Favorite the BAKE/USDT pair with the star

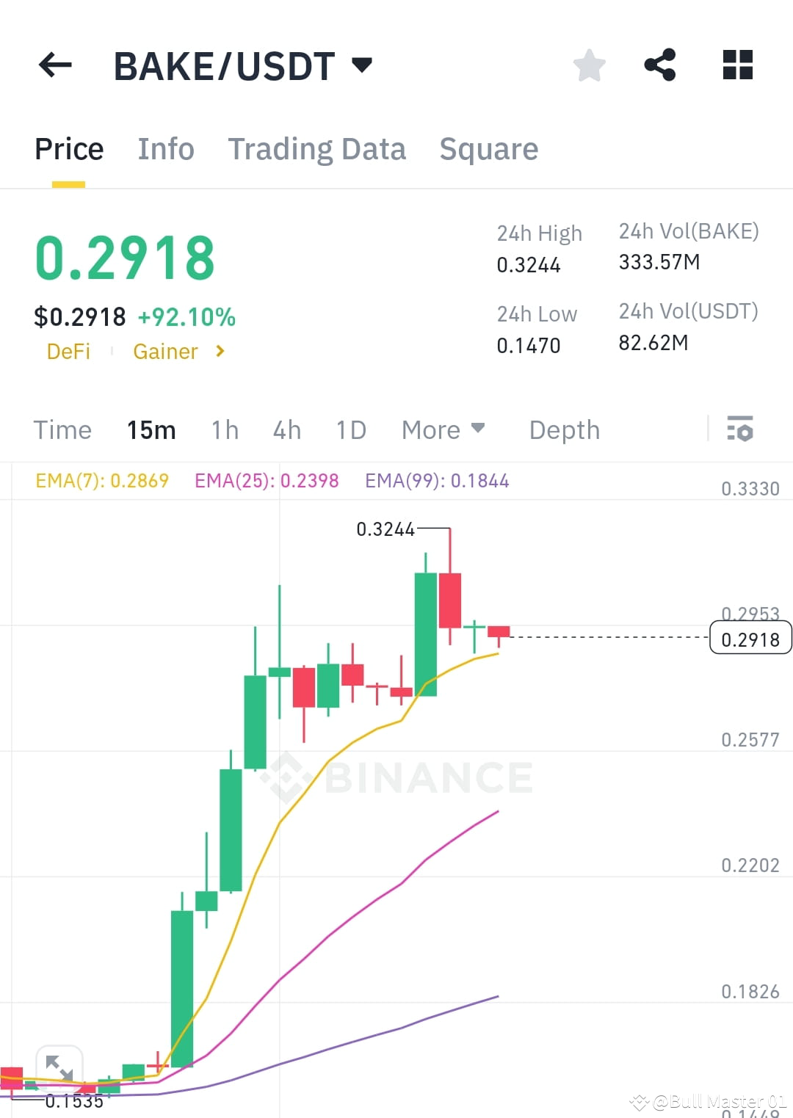[x=590, y=65]
